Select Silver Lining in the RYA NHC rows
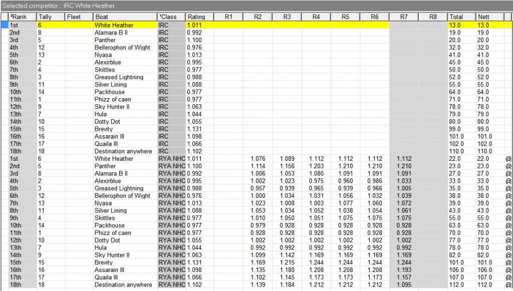Screen dimensions: 513x291 [111, 210]
